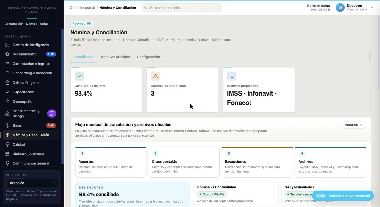Click the DI user avatar
The height and width of the screenshot is (207, 380).
340,8
